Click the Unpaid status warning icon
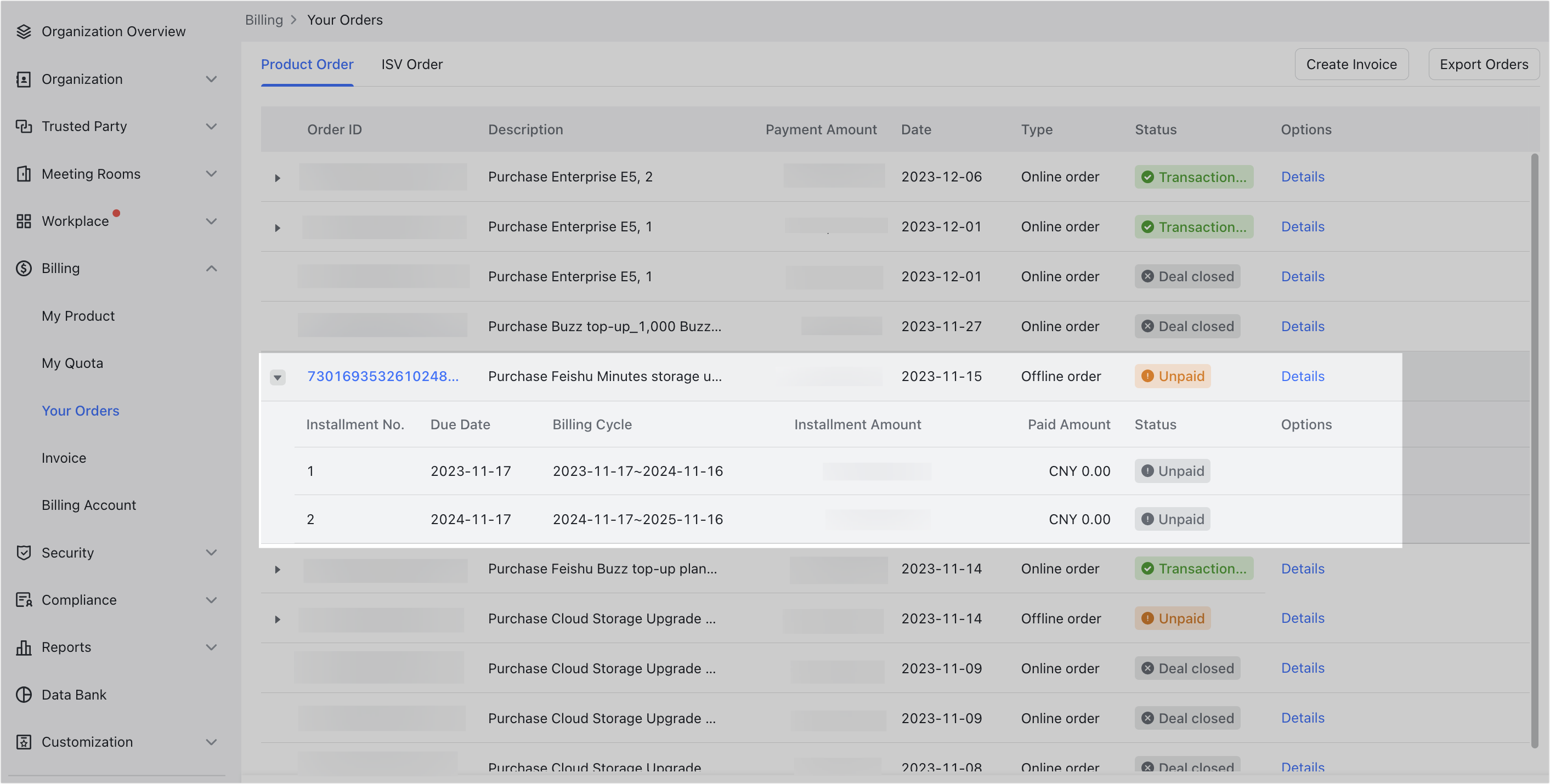This screenshot has width=1550, height=784. pyautogui.click(x=1148, y=376)
